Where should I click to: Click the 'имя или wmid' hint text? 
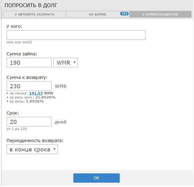click(19, 42)
